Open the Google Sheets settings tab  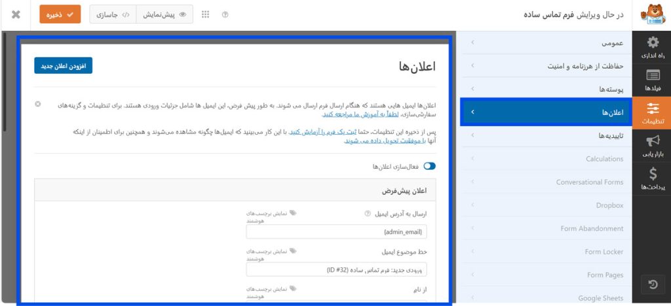click(x=546, y=298)
